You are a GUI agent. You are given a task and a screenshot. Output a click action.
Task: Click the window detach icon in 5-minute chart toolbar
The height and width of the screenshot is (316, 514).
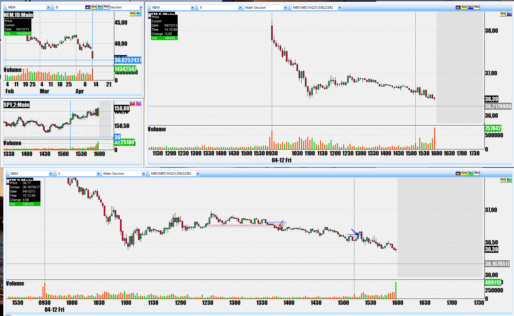(458, 7)
